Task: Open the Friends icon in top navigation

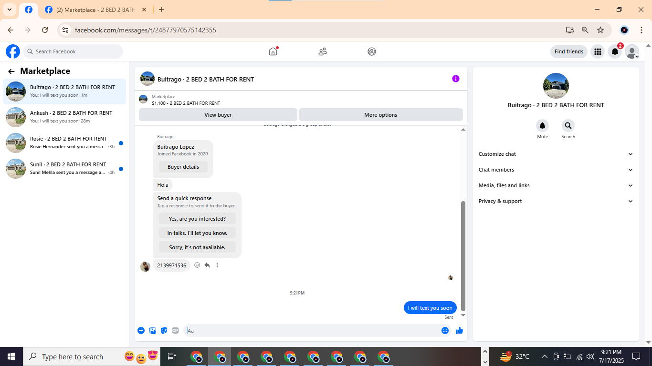Action: [x=323, y=51]
